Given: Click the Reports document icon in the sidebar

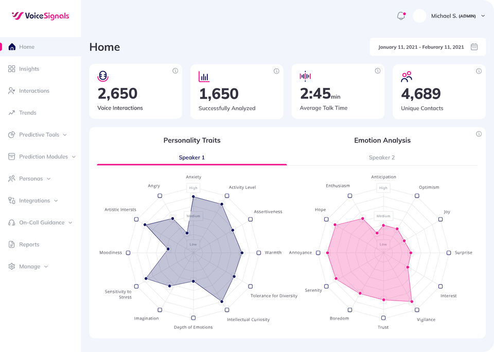Looking at the screenshot, I should click(x=12, y=244).
